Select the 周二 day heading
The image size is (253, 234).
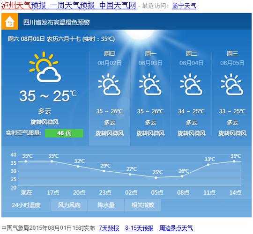[191, 53]
